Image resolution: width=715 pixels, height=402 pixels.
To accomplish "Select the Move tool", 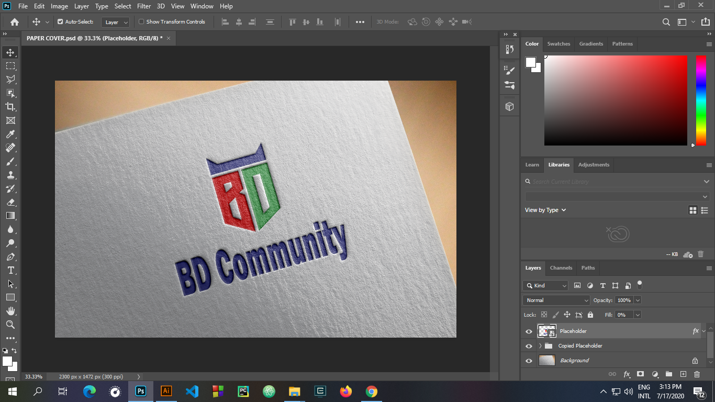I will click(x=10, y=52).
